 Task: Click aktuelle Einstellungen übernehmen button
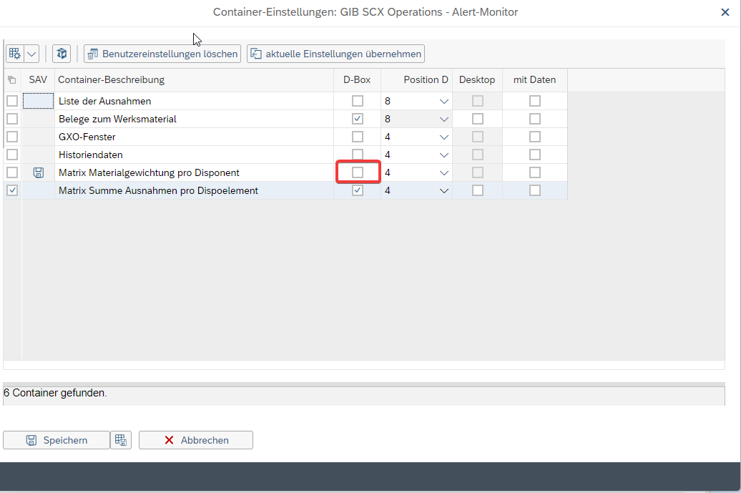click(335, 54)
